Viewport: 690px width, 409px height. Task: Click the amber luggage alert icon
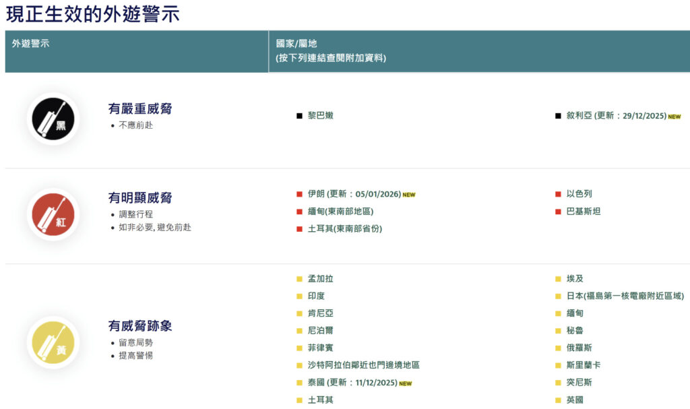coord(53,342)
